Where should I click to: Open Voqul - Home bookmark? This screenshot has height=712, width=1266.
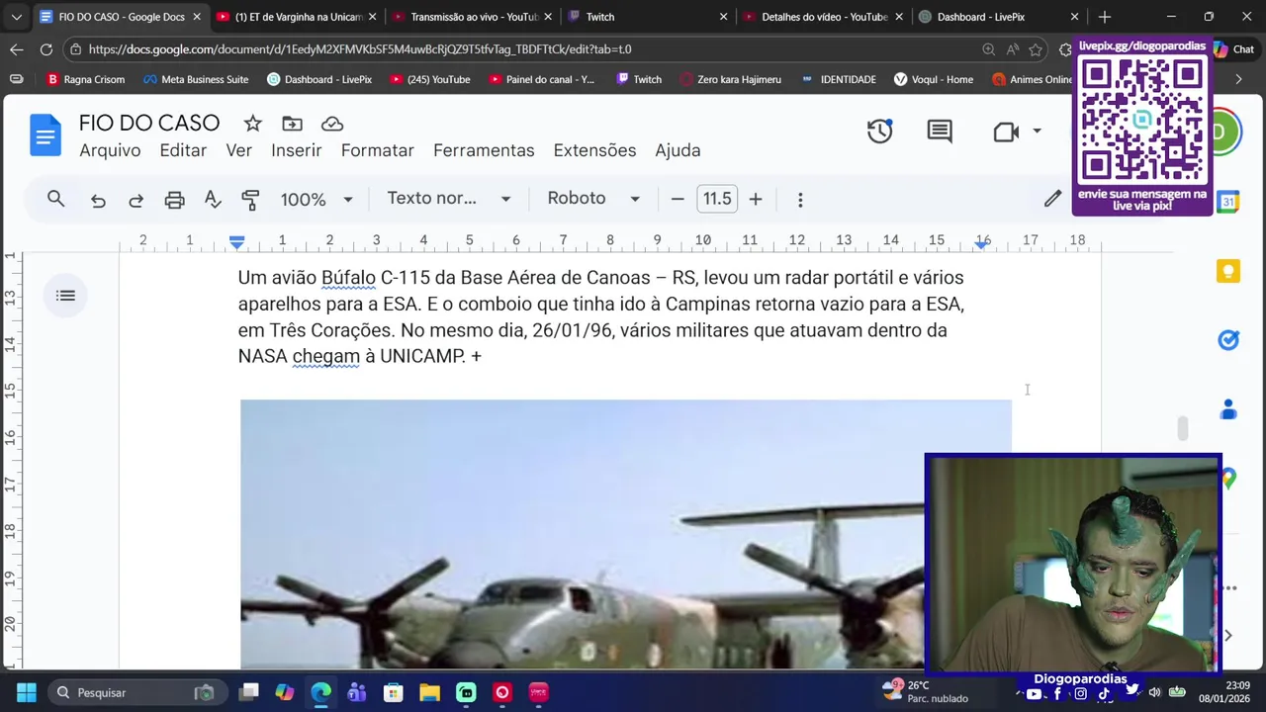pos(933,79)
